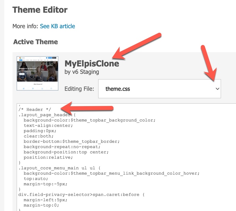Click the Theme Editor page heading
The height and width of the screenshot is (211, 236).
pos(40,10)
